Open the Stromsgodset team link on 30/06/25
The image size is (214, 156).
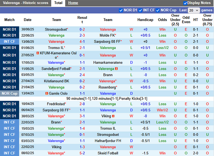pos(56,29)
